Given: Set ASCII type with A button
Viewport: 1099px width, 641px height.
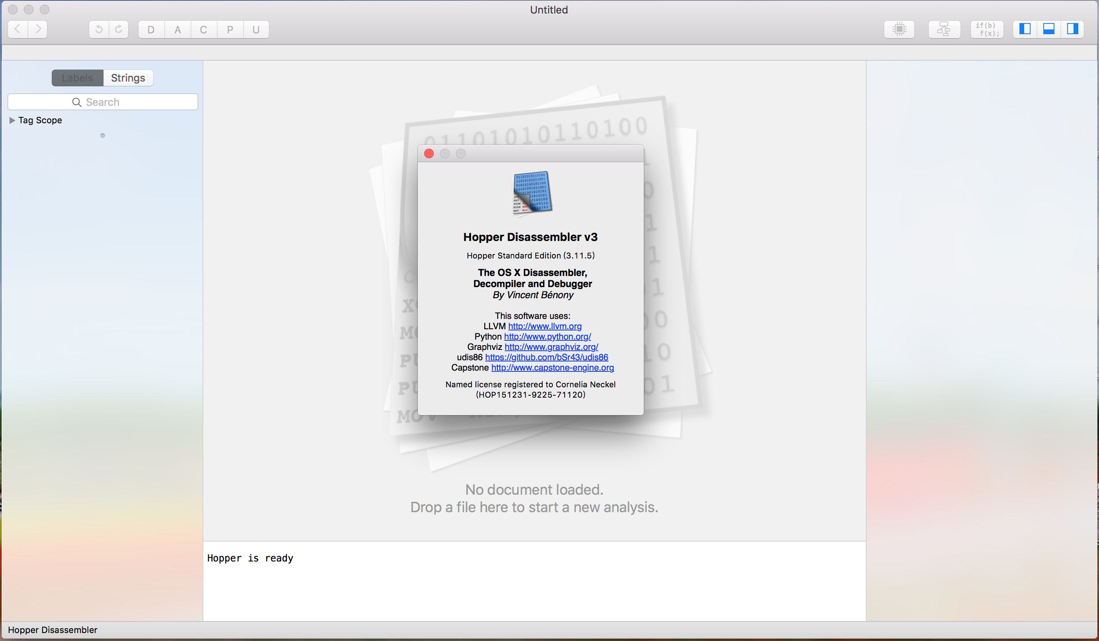Looking at the screenshot, I should (177, 29).
